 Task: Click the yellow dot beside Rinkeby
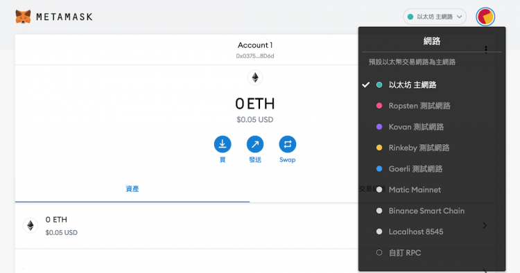[x=379, y=148]
